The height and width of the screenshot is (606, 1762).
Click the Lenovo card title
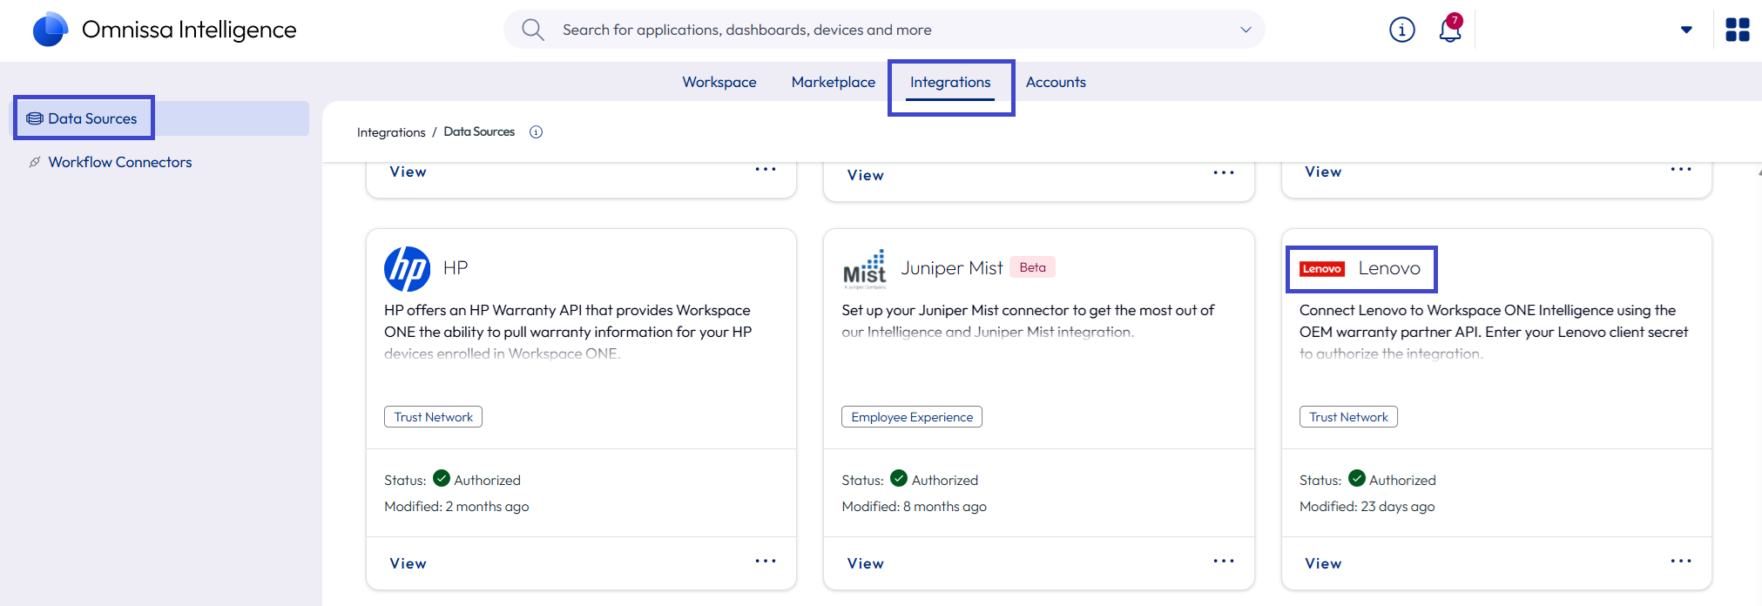click(x=1389, y=269)
